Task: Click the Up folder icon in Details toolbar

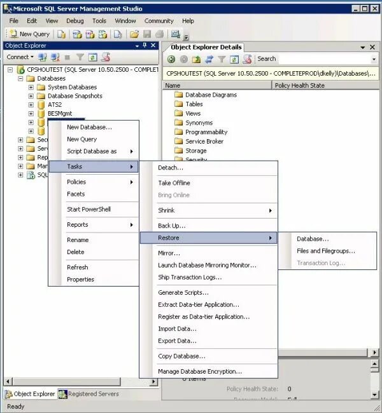Action: 196,59
